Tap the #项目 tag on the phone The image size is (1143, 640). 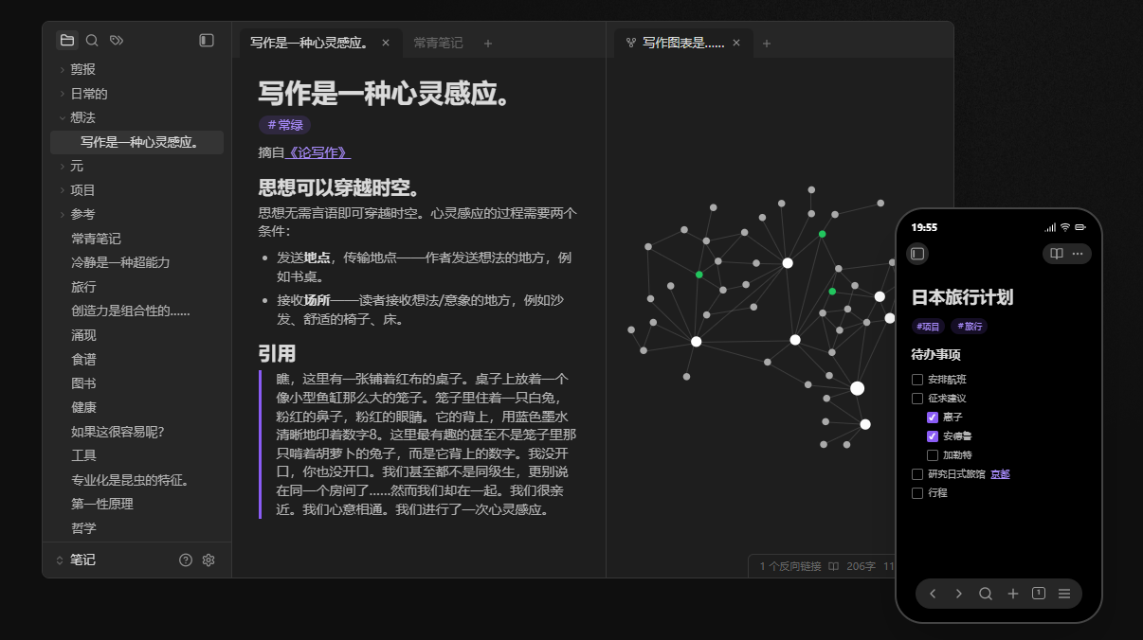coord(928,327)
